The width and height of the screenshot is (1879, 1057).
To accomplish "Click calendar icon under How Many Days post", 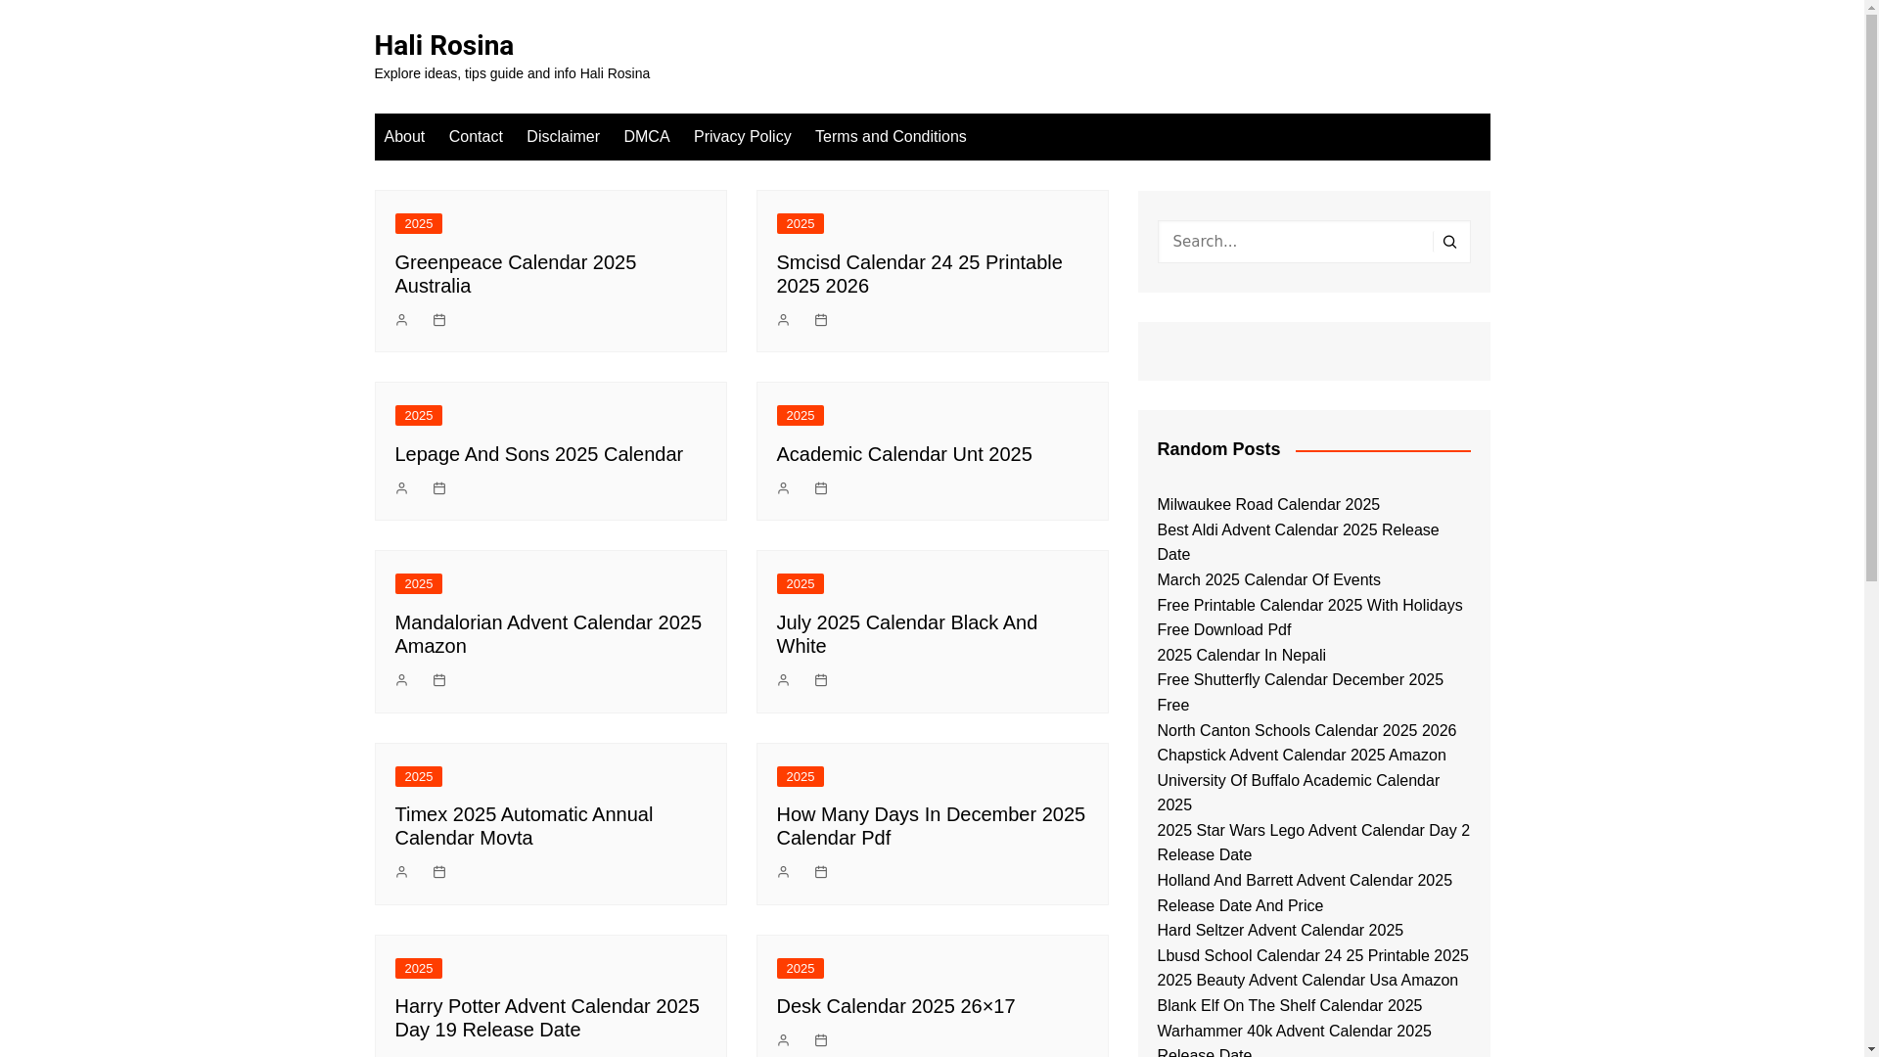I will click(x=821, y=872).
